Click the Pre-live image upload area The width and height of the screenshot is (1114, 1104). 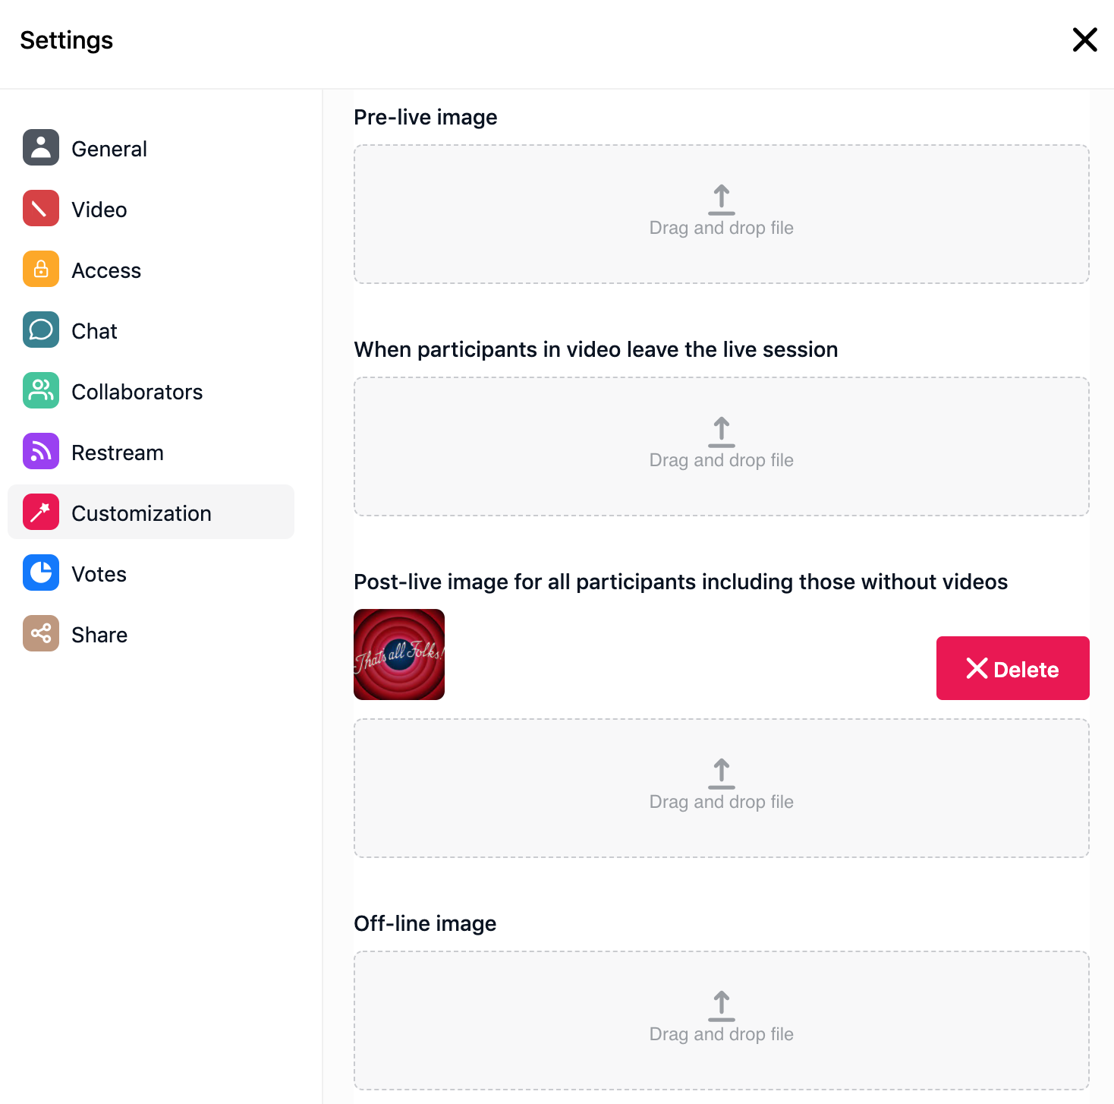click(722, 214)
